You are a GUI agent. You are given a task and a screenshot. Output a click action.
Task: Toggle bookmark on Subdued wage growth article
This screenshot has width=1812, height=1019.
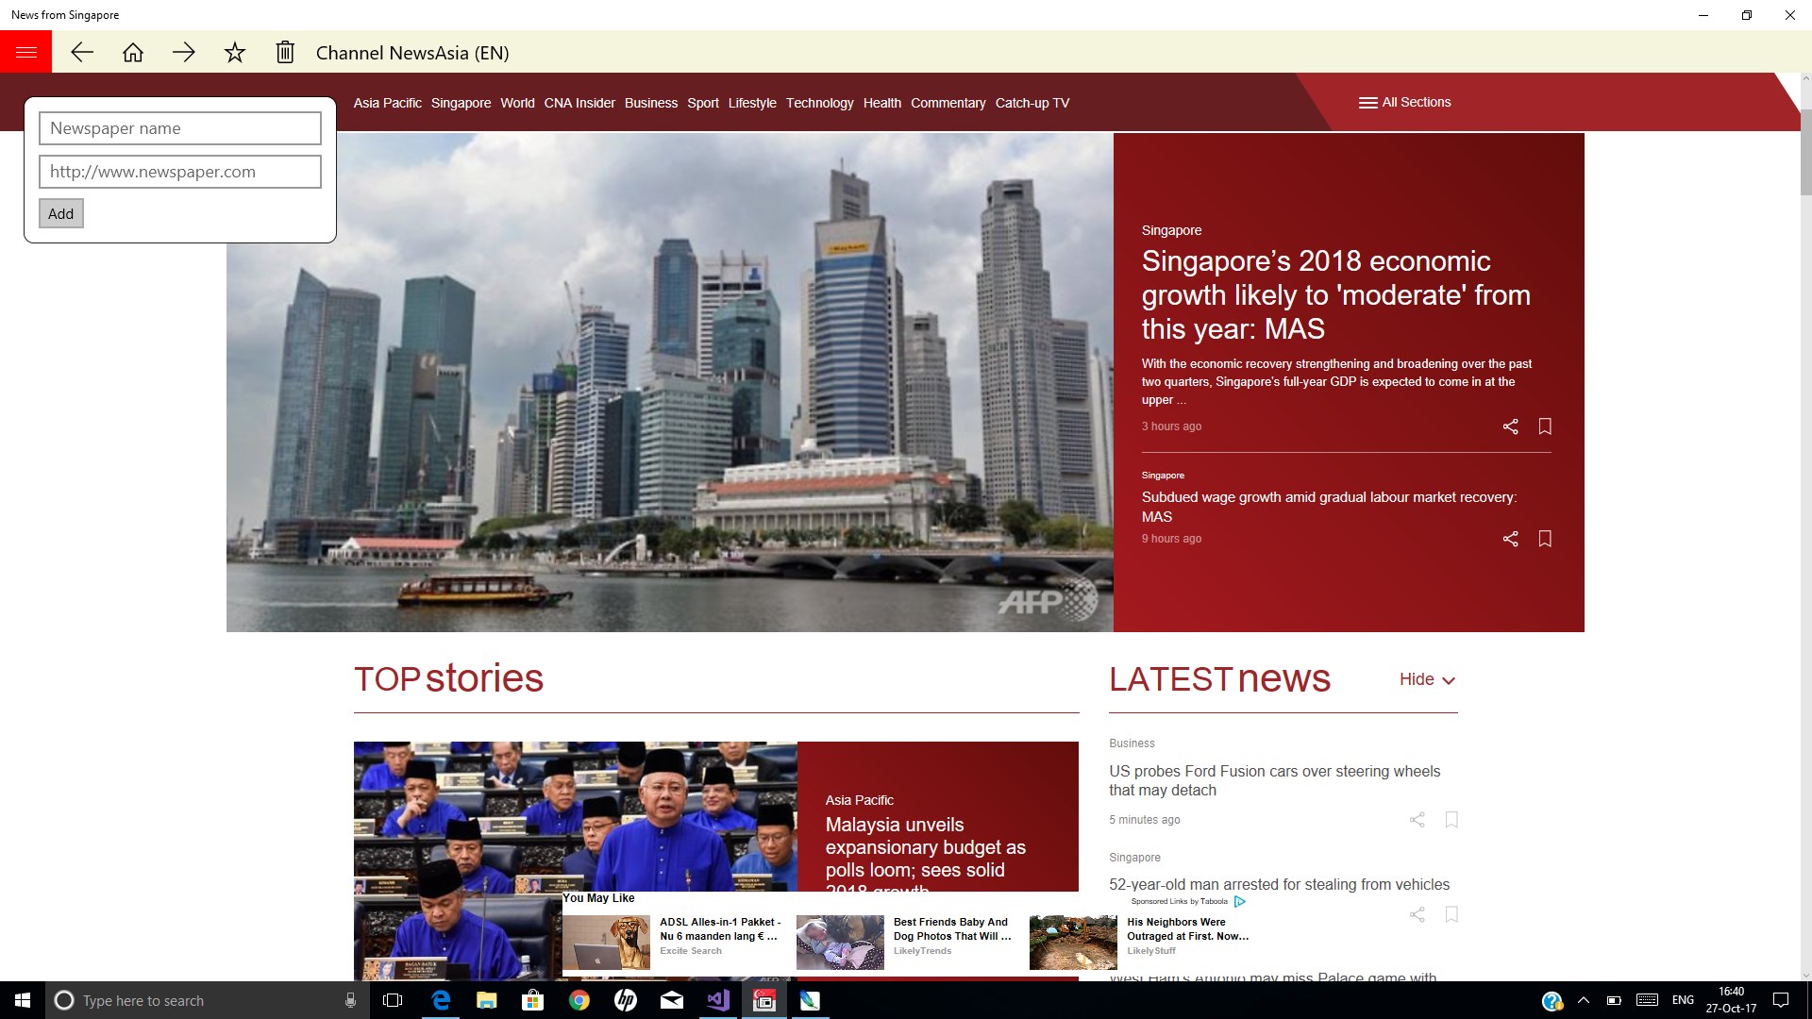point(1545,539)
